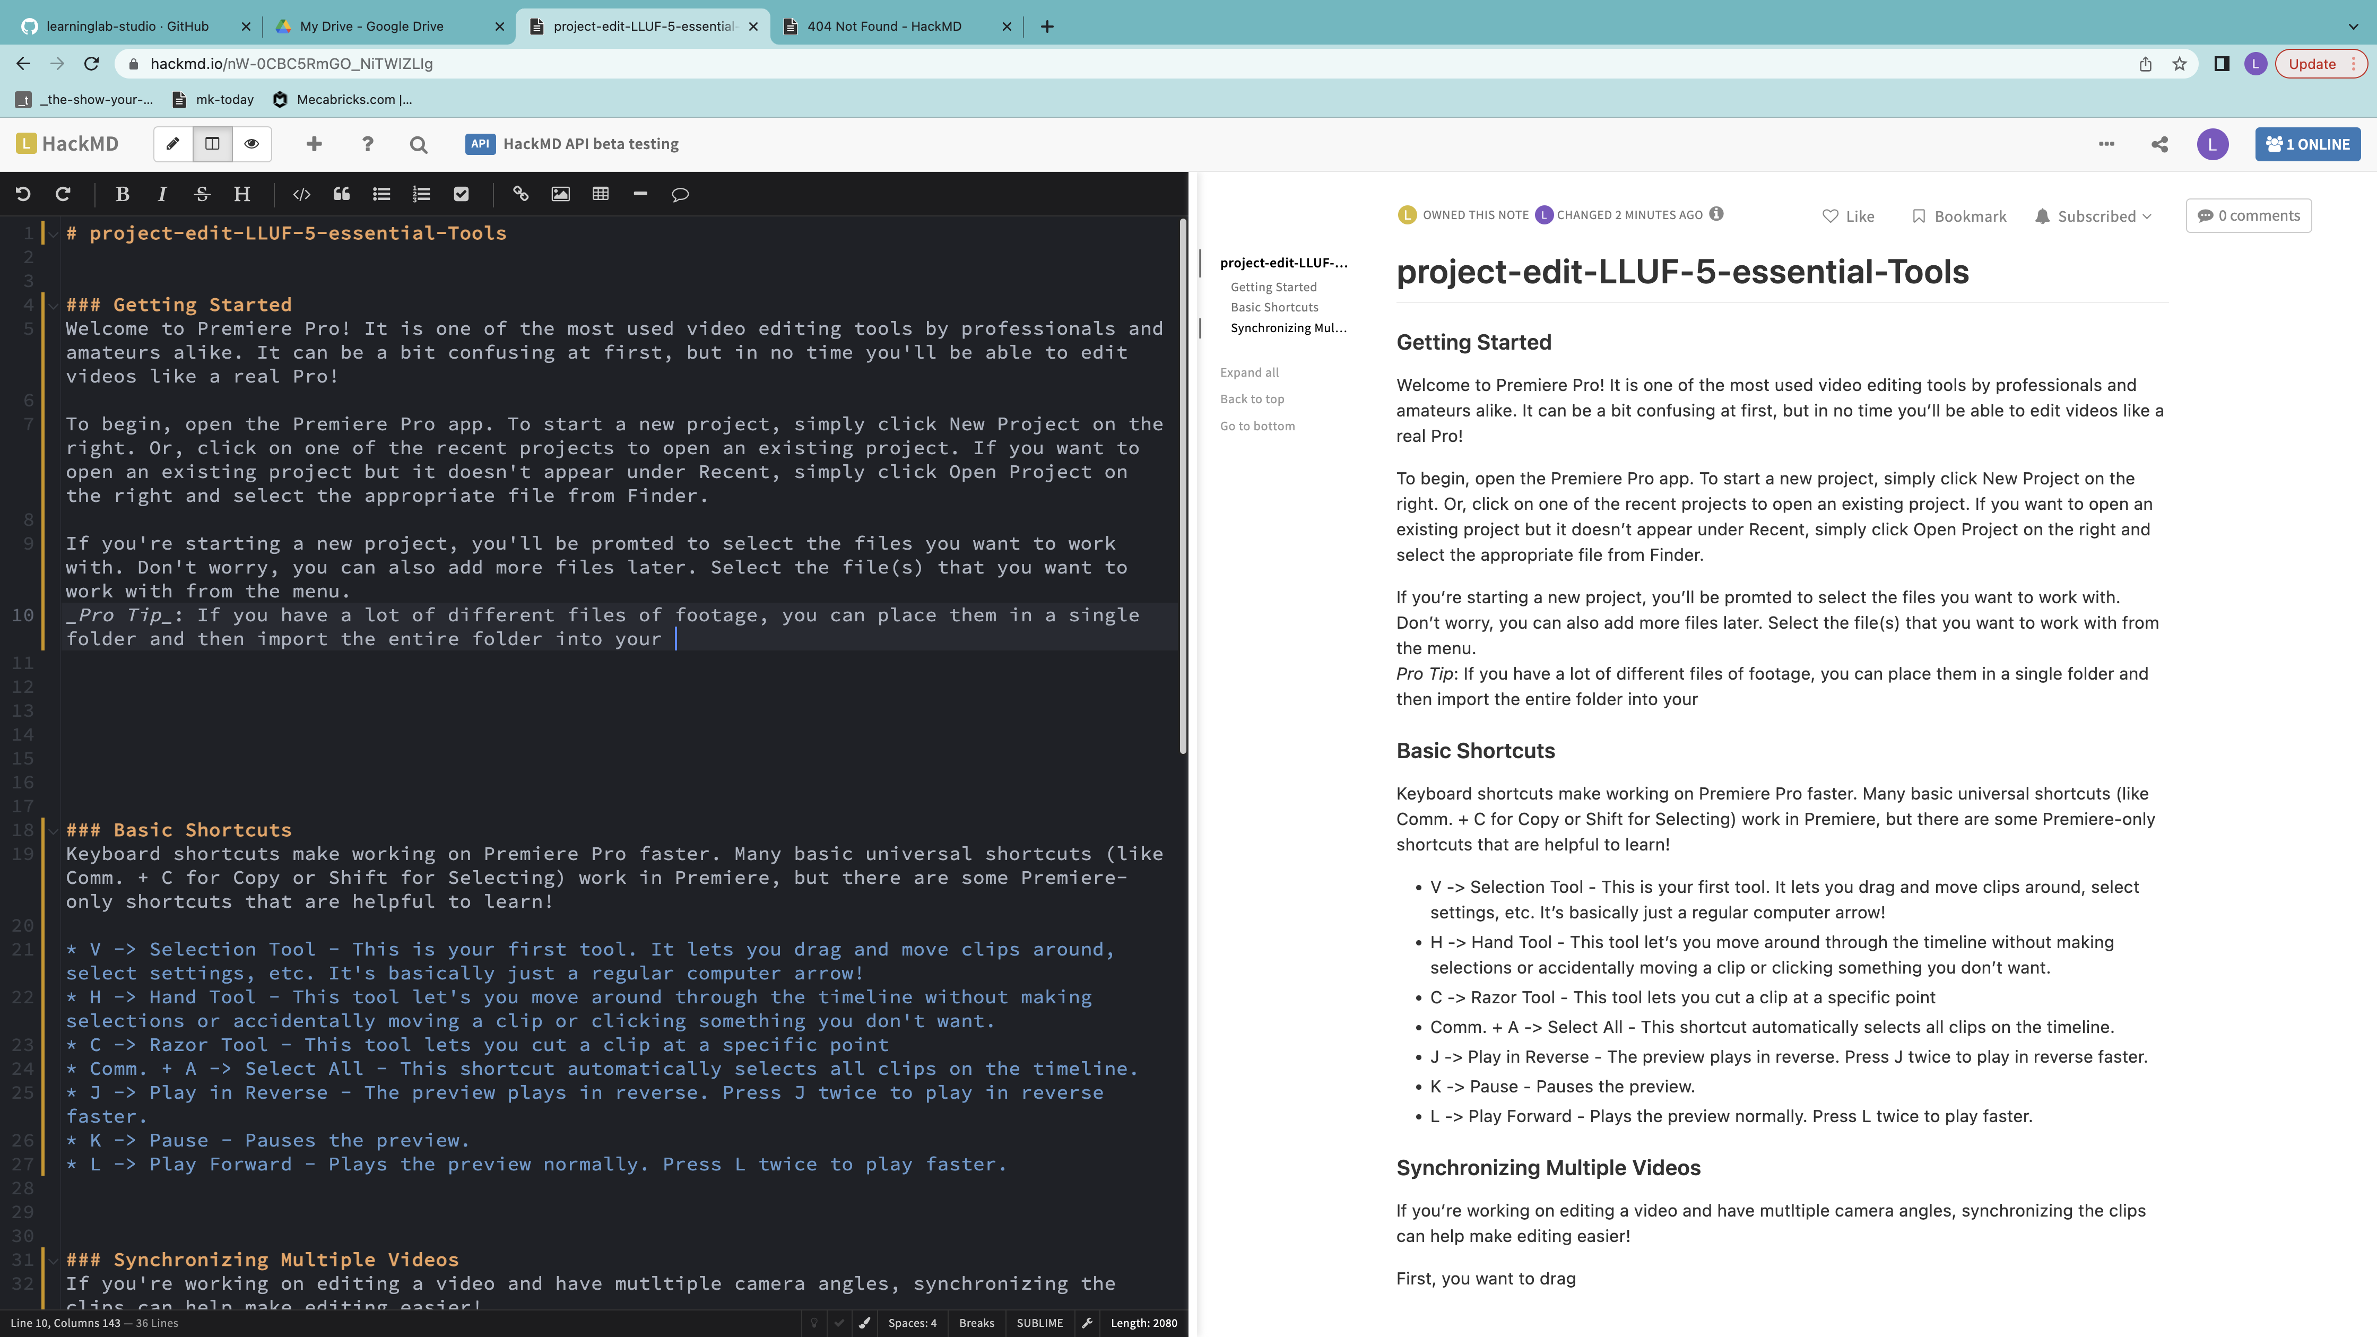
Task: Toggle the Breaks setting in the status bar
Action: click(x=976, y=1322)
